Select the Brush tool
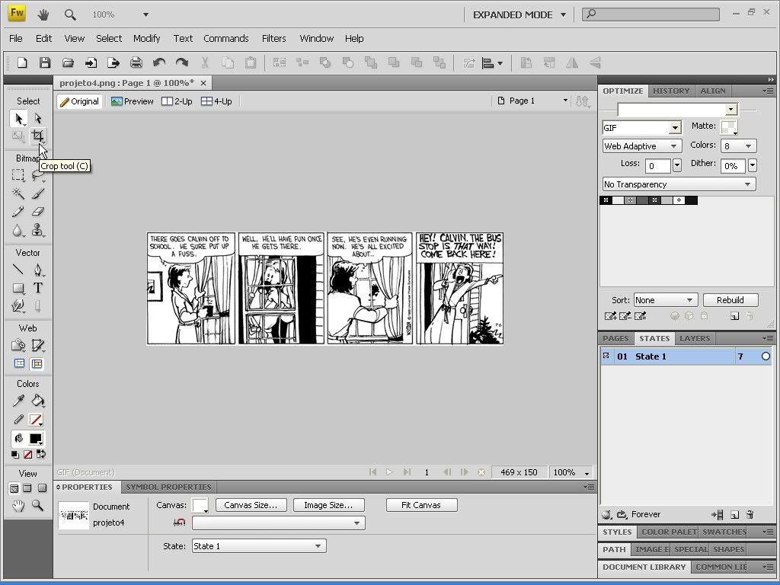This screenshot has width=780, height=585. point(38,193)
